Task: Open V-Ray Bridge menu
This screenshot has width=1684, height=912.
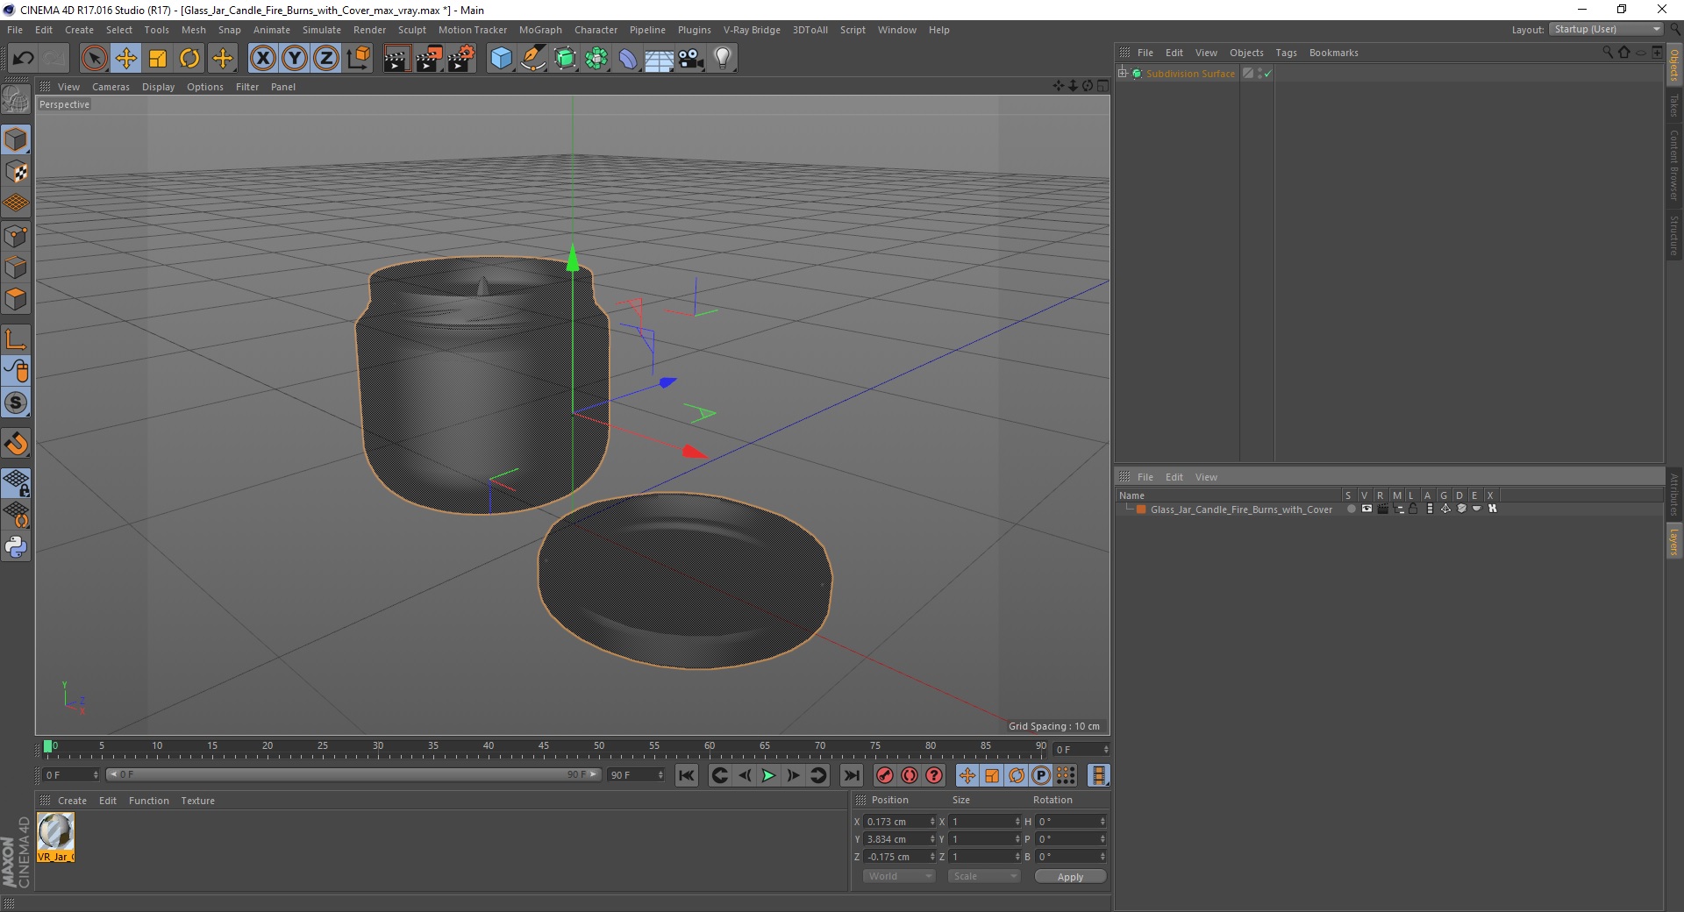Action: point(752,30)
